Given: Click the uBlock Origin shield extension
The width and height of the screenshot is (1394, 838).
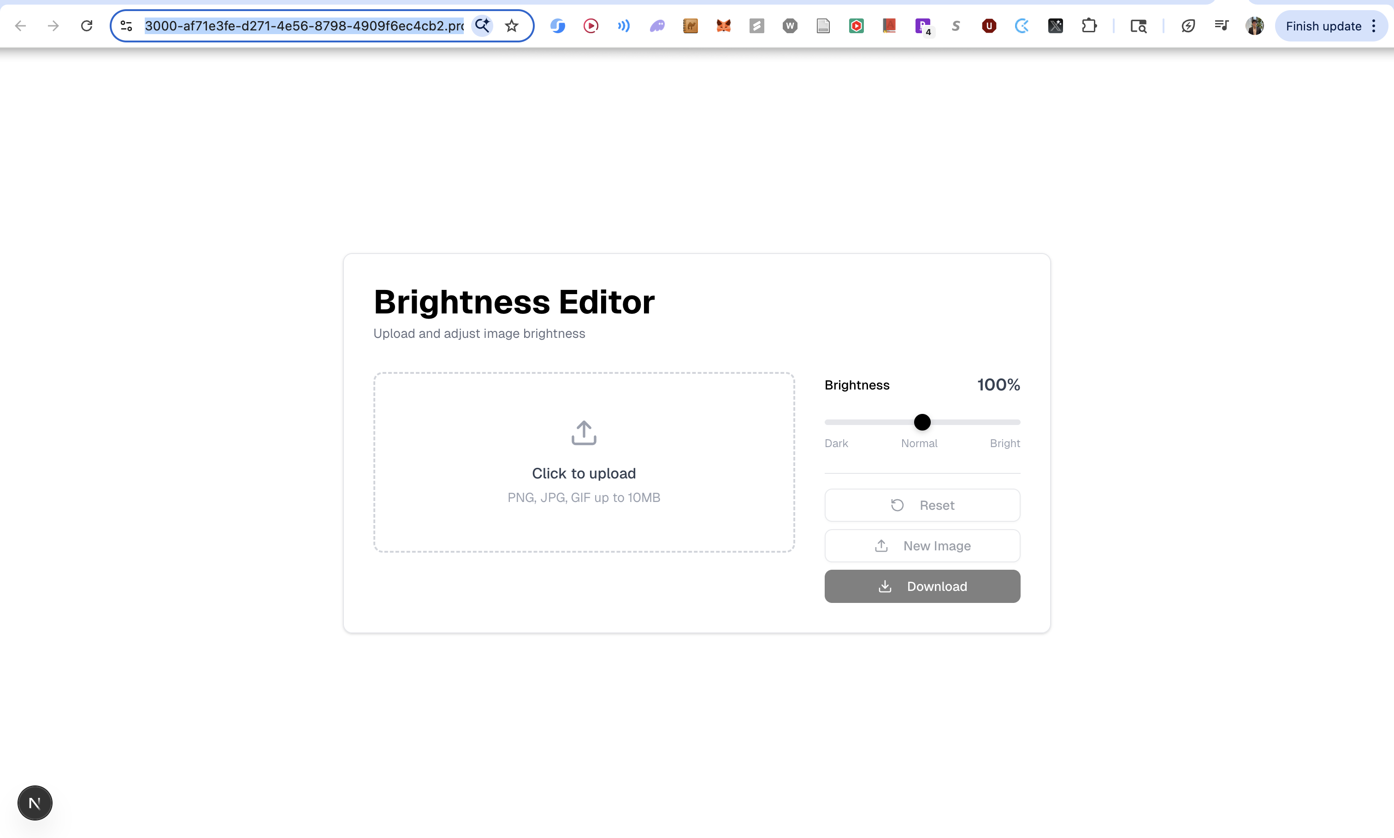Looking at the screenshot, I should point(989,26).
